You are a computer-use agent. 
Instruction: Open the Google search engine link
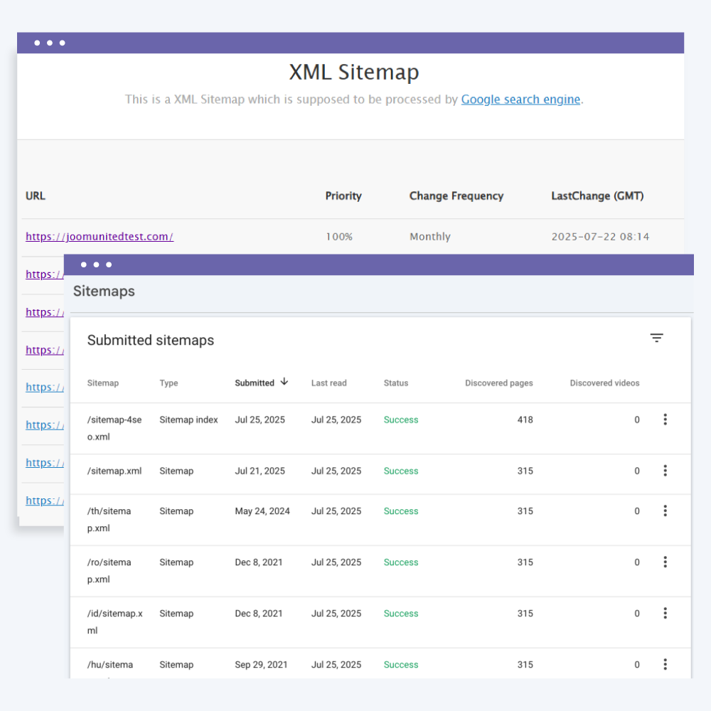coord(520,100)
